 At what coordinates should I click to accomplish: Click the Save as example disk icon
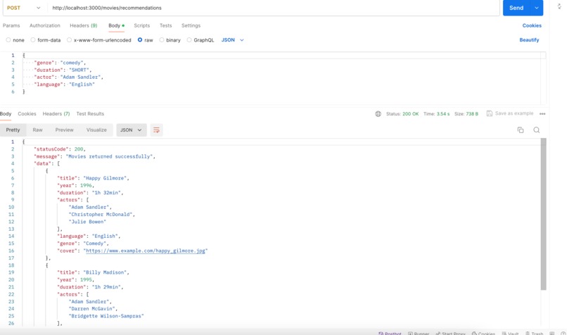point(489,113)
